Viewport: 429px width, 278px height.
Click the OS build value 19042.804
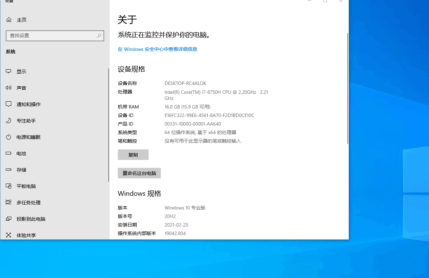pyautogui.click(x=175, y=233)
